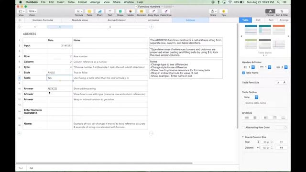Decrease table font size small A

click(278, 83)
